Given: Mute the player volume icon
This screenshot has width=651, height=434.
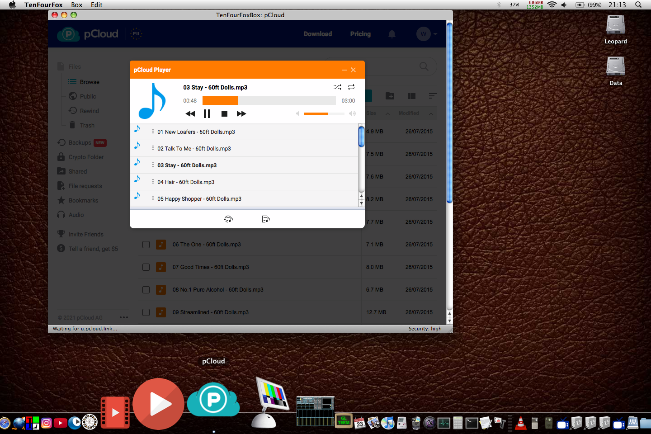Looking at the screenshot, I should 297,113.
